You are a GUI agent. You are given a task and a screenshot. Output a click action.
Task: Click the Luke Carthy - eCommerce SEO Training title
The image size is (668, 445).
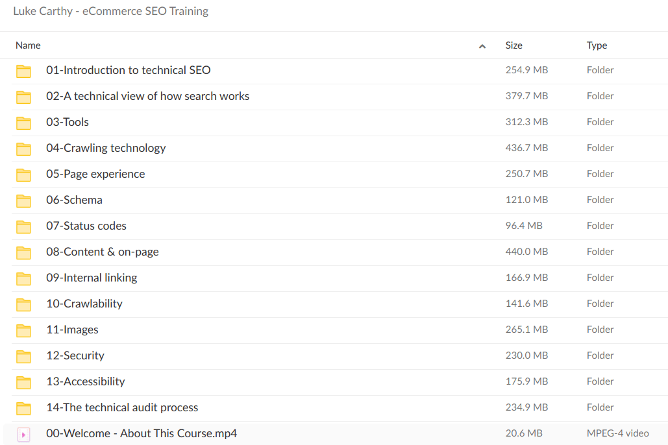[110, 11]
